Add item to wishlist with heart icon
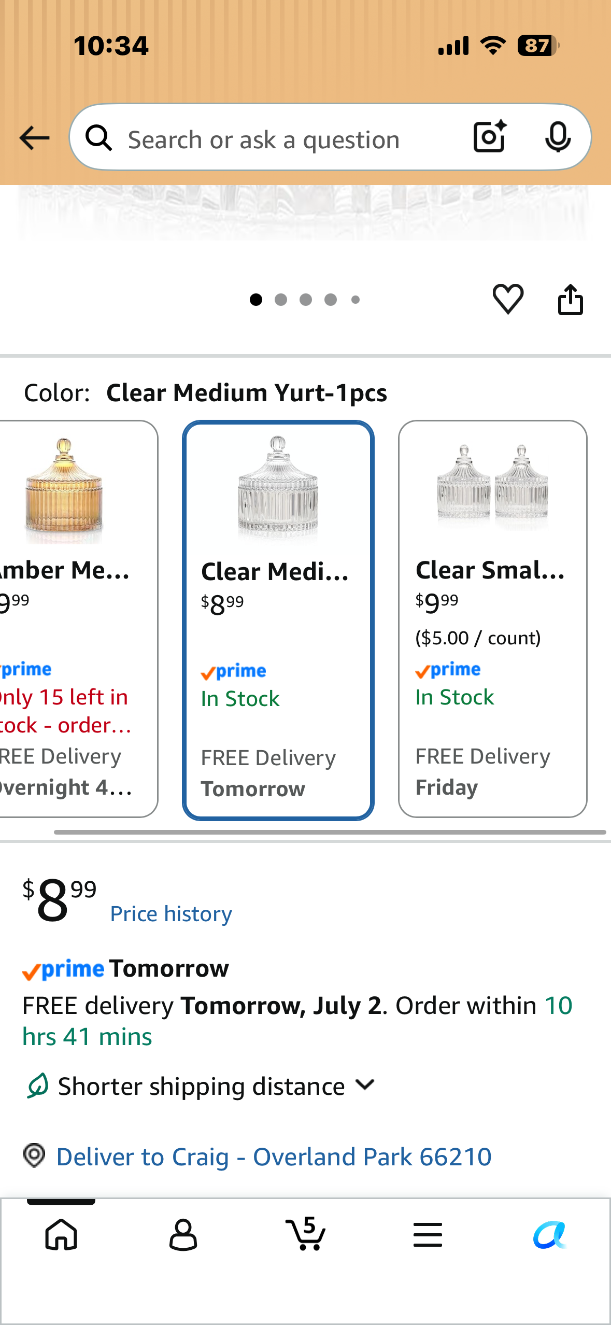611x1325 pixels. click(x=508, y=299)
